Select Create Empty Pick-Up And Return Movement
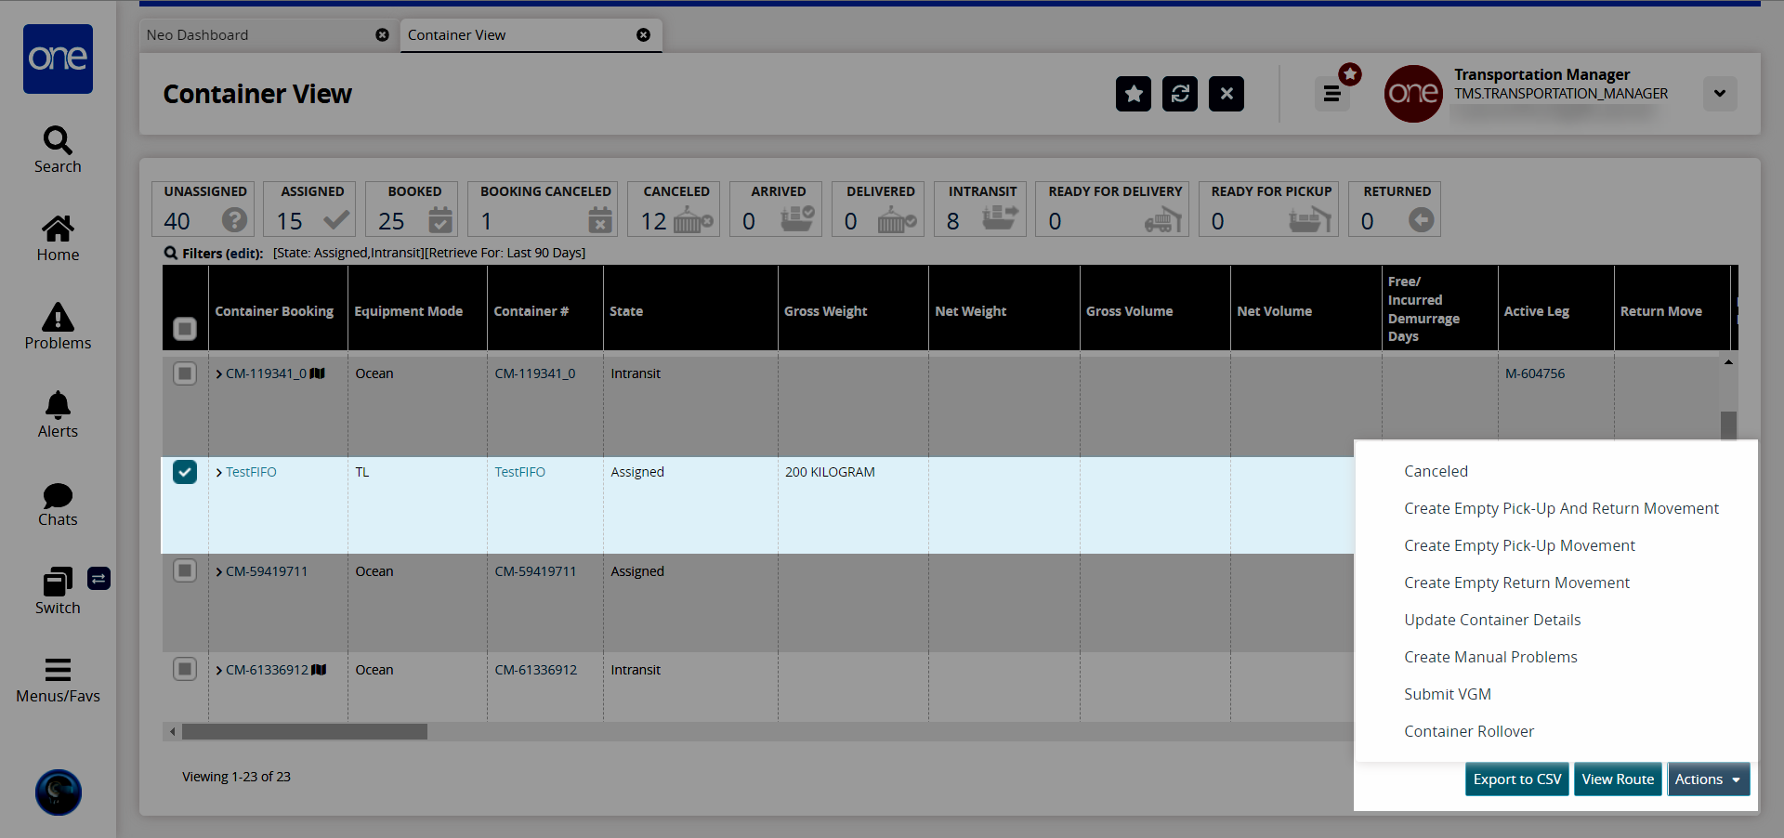 [1561, 508]
